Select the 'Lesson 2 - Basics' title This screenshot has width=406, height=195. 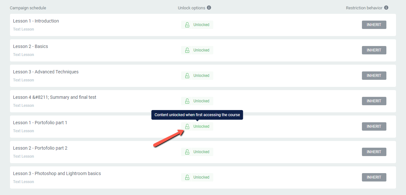pyautogui.click(x=31, y=46)
